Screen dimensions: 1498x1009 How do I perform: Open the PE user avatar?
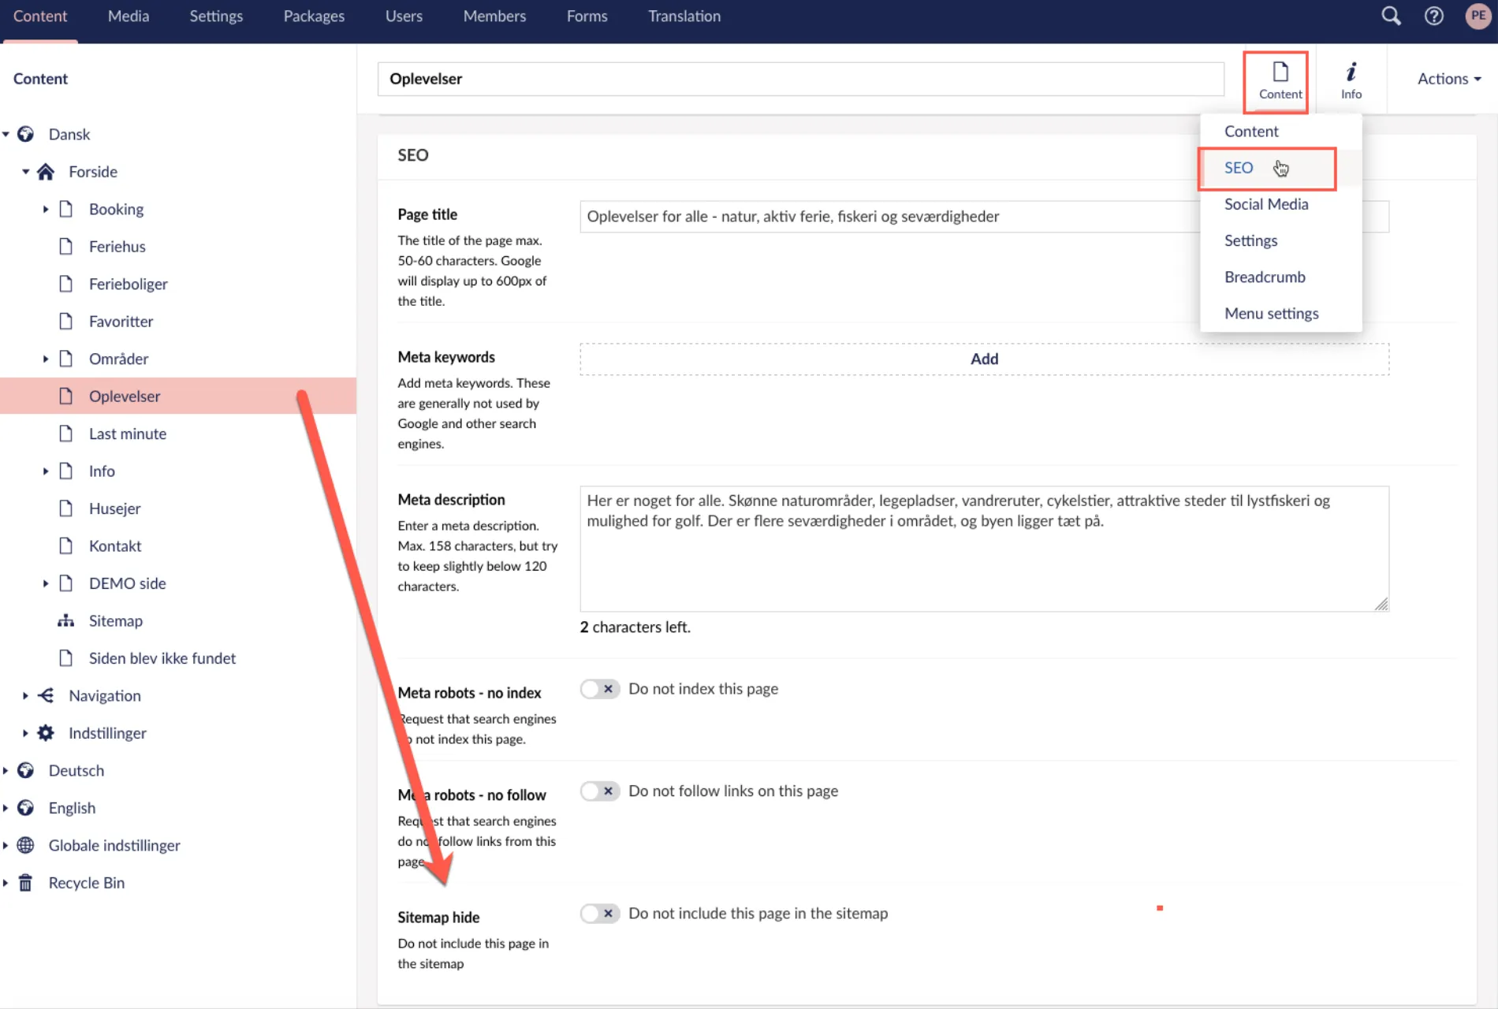[x=1478, y=16]
